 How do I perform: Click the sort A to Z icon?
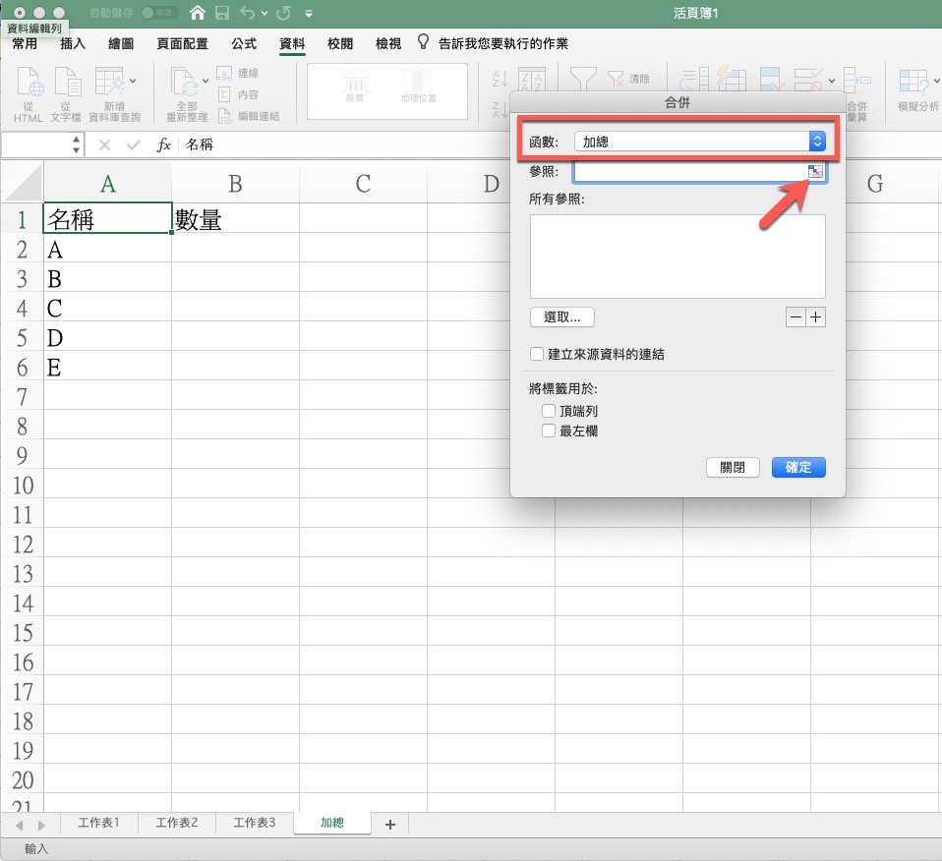[x=500, y=78]
